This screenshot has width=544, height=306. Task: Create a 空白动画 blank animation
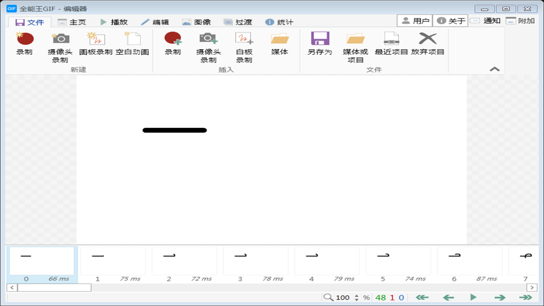click(132, 45)
